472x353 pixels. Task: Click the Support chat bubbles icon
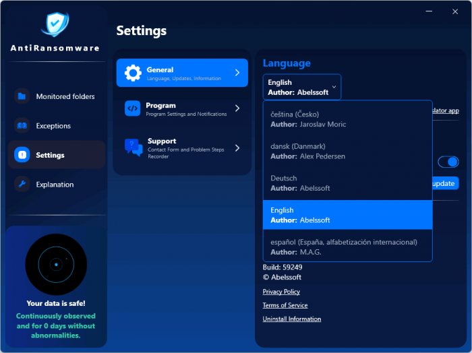(134, 147)
